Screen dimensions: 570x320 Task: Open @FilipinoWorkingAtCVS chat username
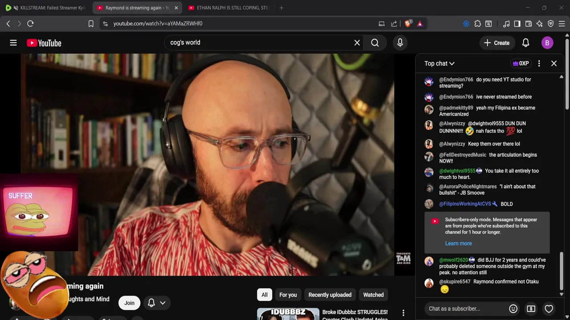(465, 204)
